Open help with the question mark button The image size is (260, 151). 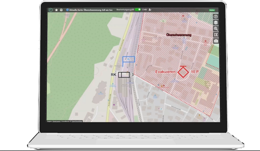pos(216,17)
